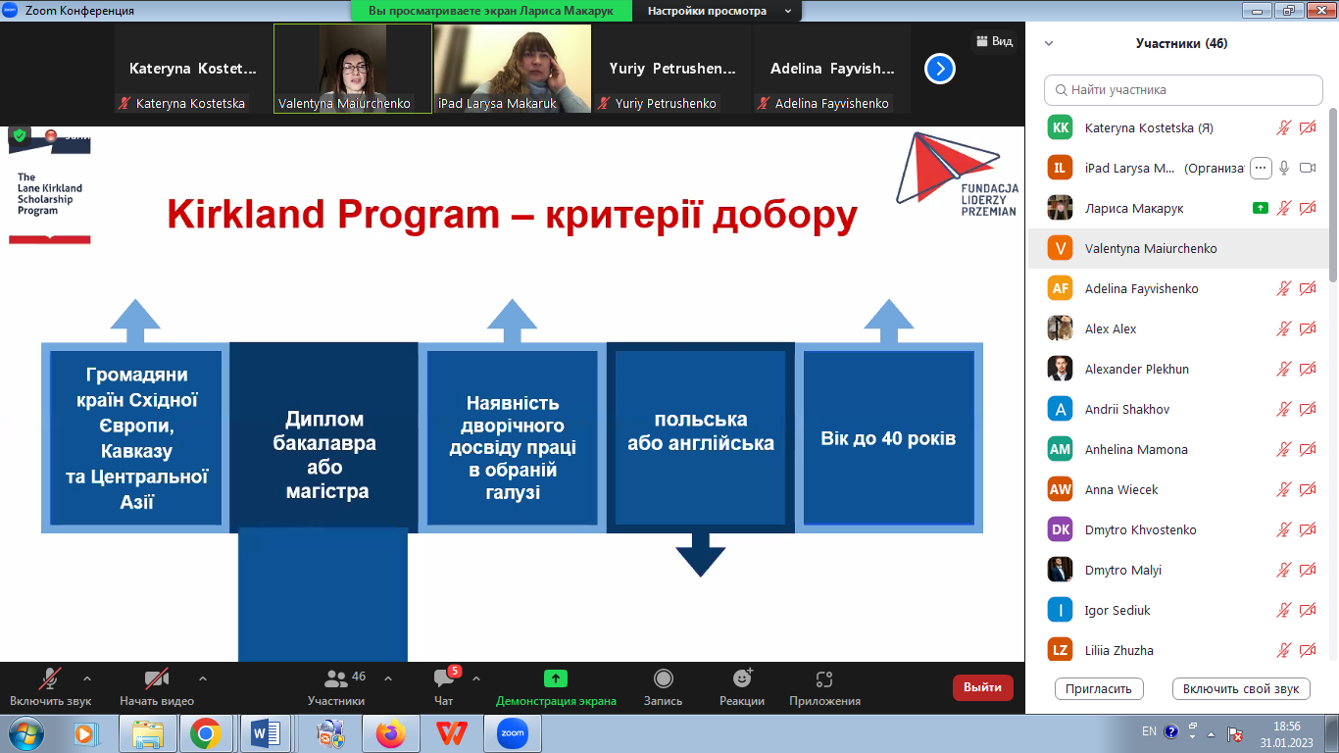The image size is (1339, 753).
Task: Open Google Chrome from taskbar
Action: click(205, 733)
